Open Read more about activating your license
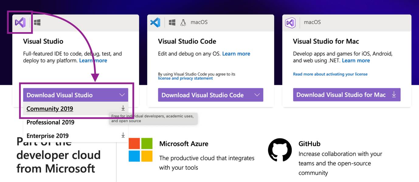The width and height of the screenshot is (419, 182). point(330,74)
